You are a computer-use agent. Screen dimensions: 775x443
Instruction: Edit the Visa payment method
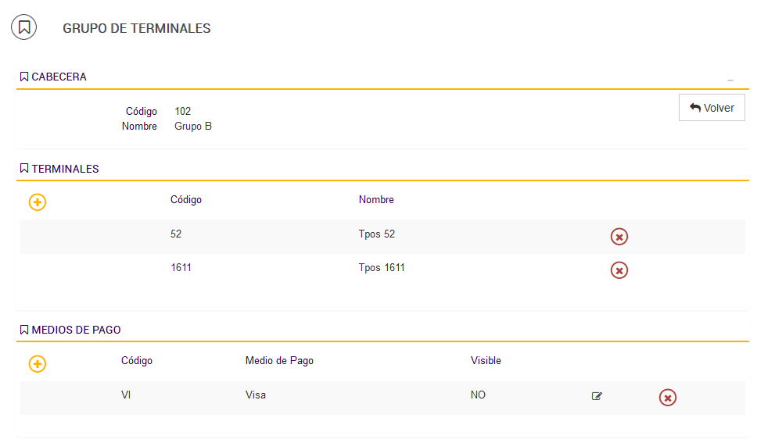[x=597, y=396]
